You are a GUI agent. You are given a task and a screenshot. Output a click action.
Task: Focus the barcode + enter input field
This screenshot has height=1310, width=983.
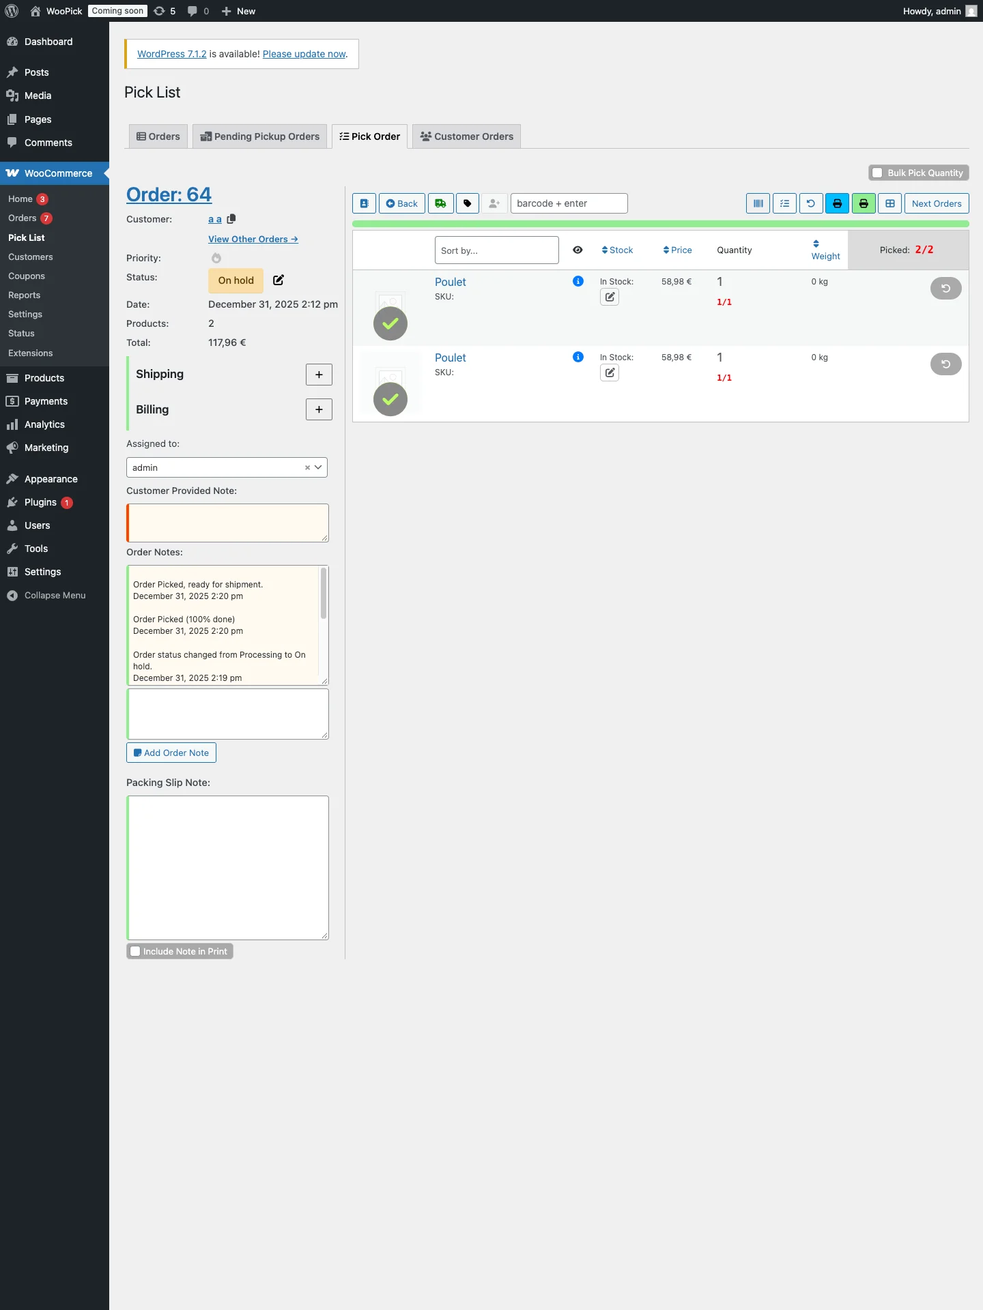coord(569,203)
